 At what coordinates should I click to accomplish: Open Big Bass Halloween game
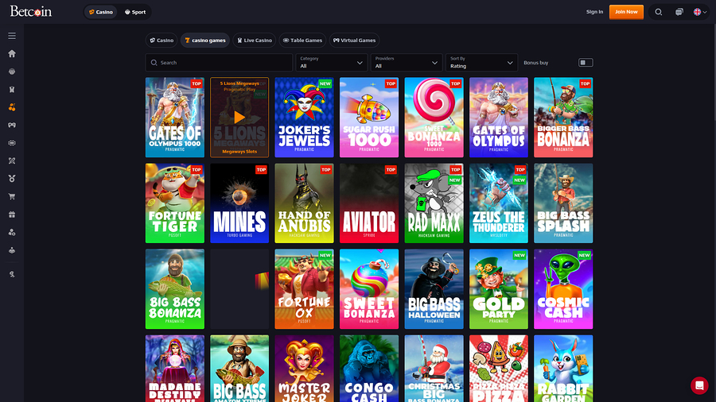click(x=434, y=289)
